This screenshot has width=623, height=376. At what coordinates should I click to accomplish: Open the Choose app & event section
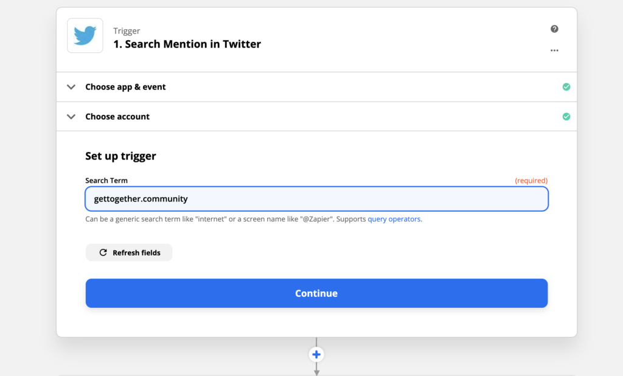point(316,86)
